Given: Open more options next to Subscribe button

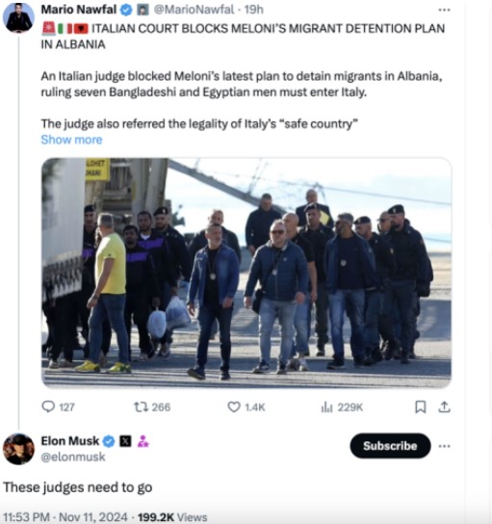Looking at the screenshot, I should [x=444, y=446].
